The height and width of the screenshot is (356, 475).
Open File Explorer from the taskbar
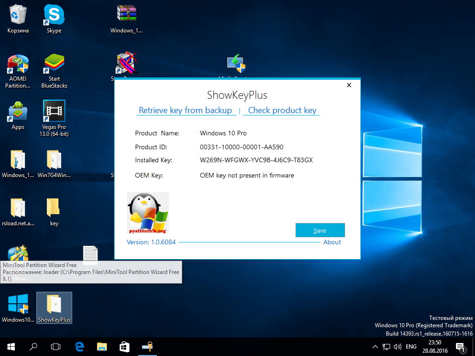(102, 346)
